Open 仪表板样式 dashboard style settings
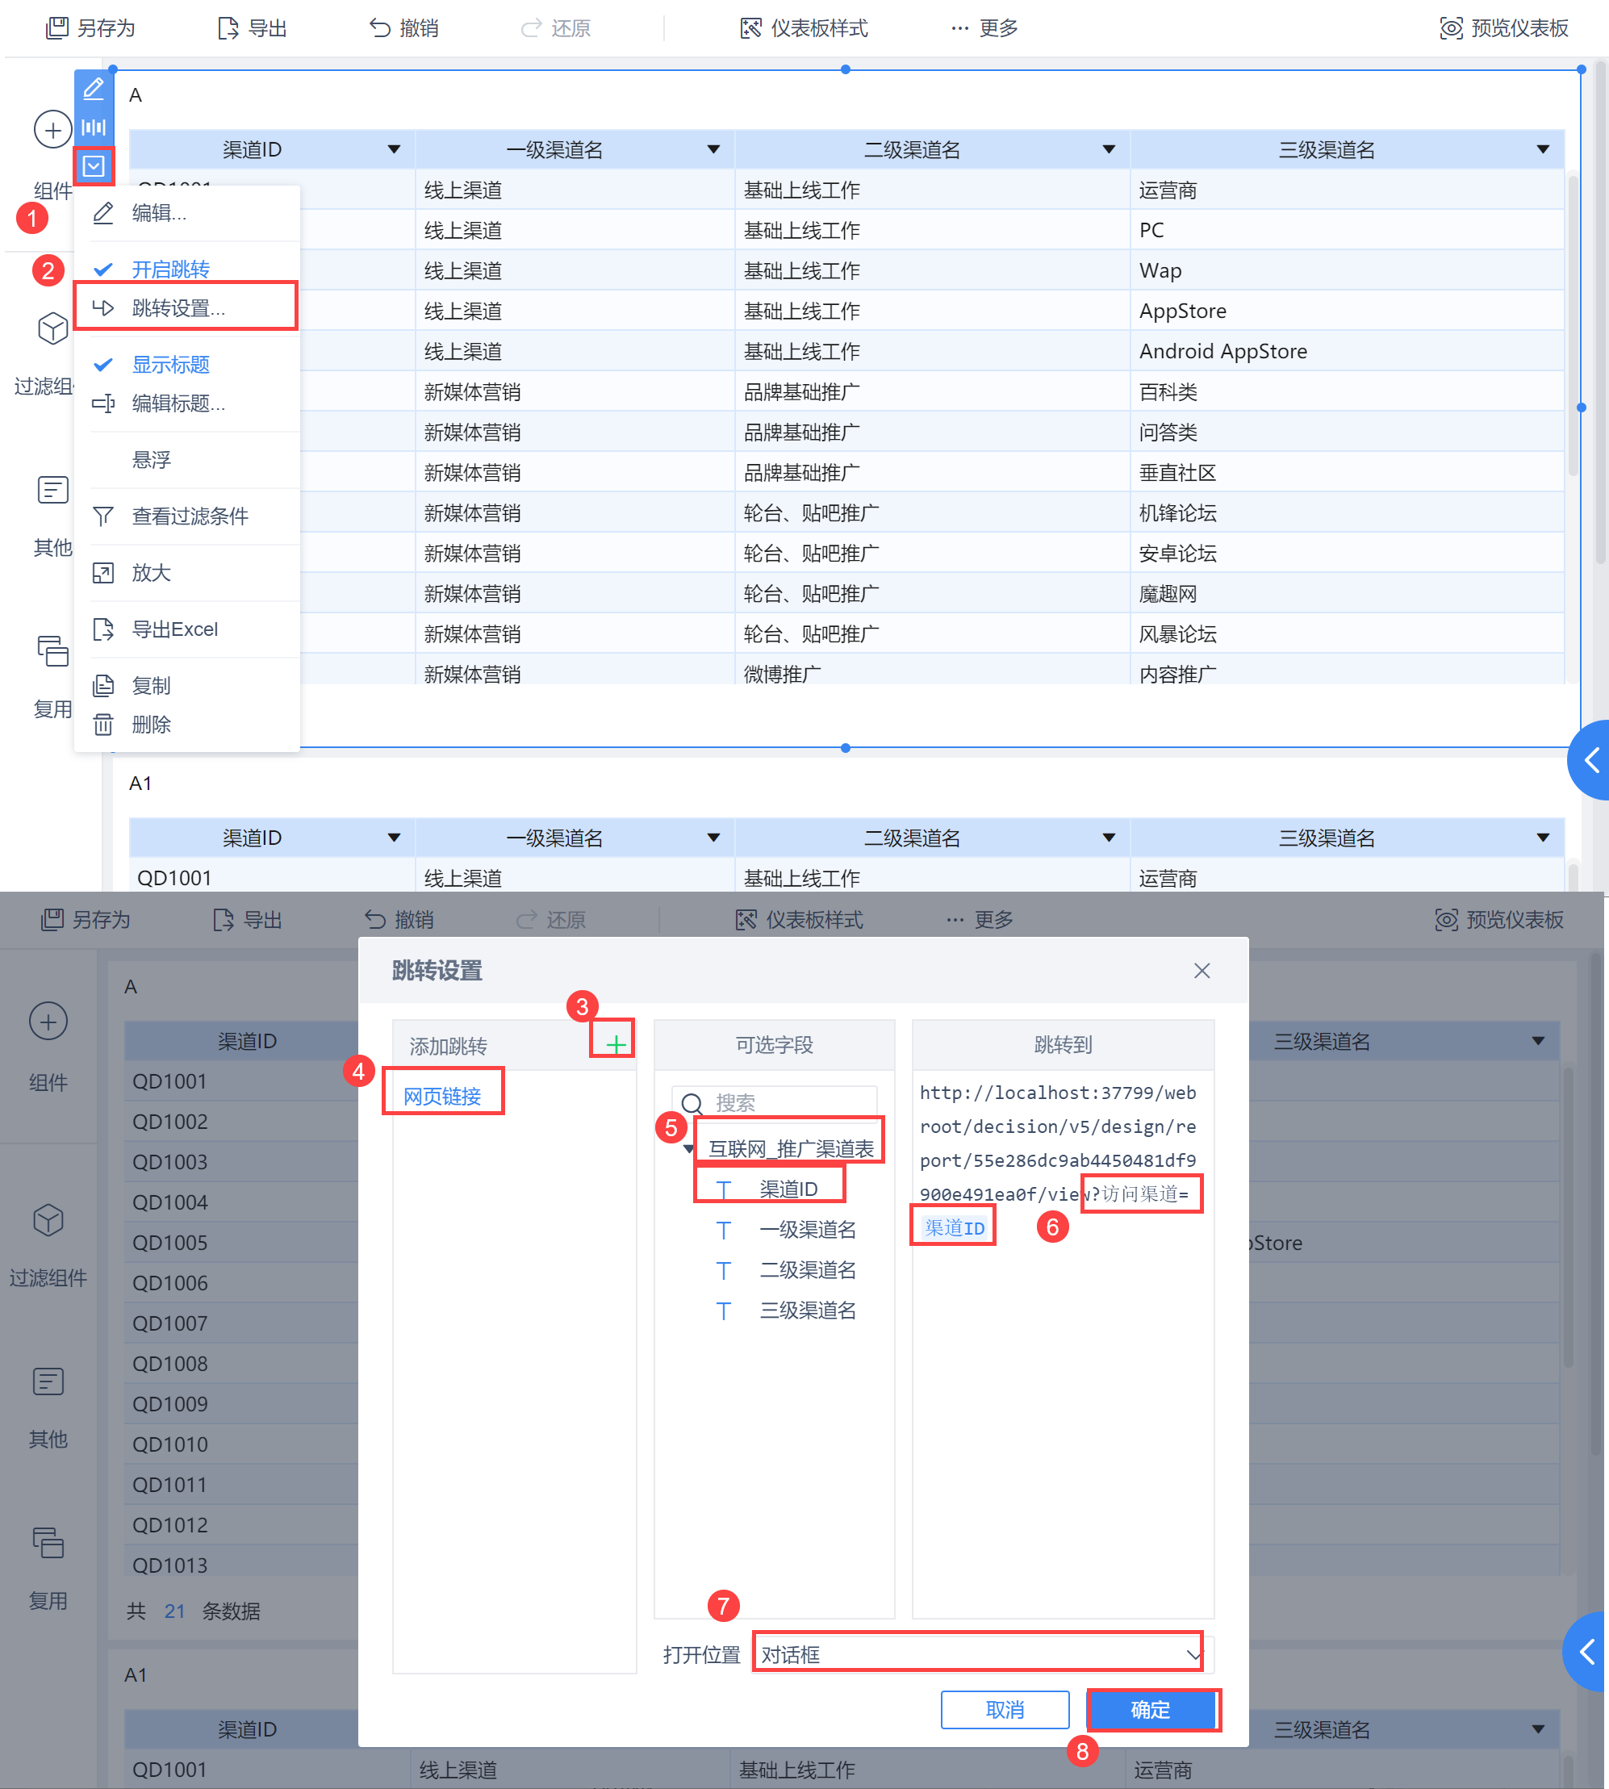The width and height of the screenshot is (1609, 1789). click(x=803, y=28)
